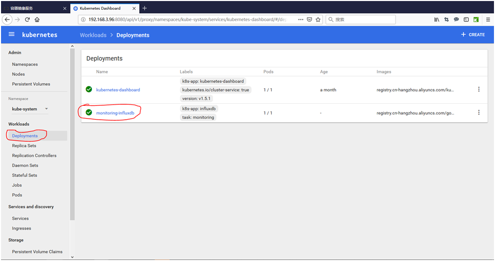Open a new browser tab

[x=145, y=8]
